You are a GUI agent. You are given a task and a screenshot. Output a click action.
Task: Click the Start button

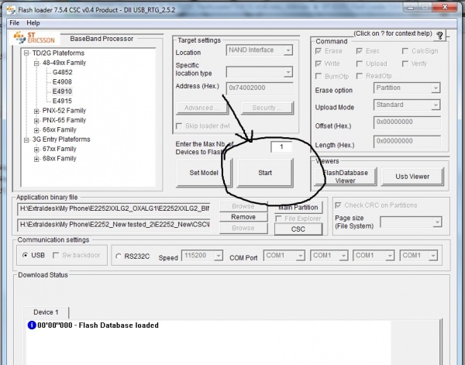point(265,173)
